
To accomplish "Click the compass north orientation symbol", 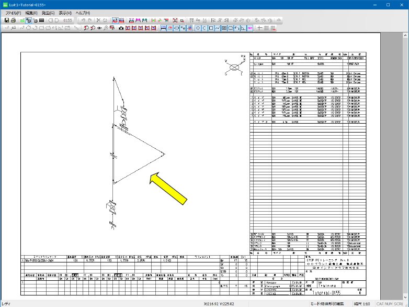I will [234, 65].
